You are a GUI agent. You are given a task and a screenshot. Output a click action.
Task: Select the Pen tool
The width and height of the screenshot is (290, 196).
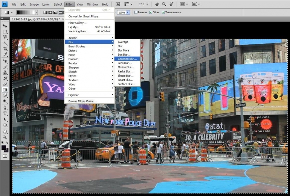tap(5, 107)
